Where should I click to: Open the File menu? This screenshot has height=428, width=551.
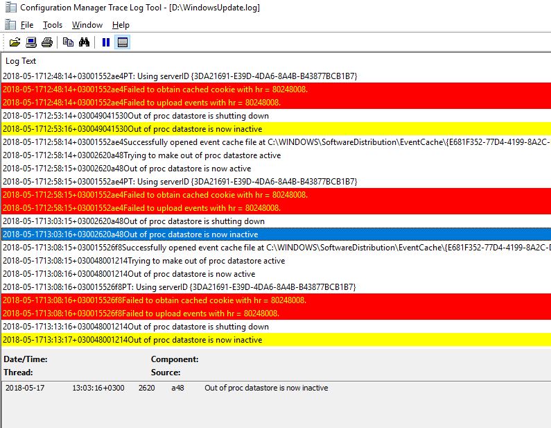(x=27, y=25)
